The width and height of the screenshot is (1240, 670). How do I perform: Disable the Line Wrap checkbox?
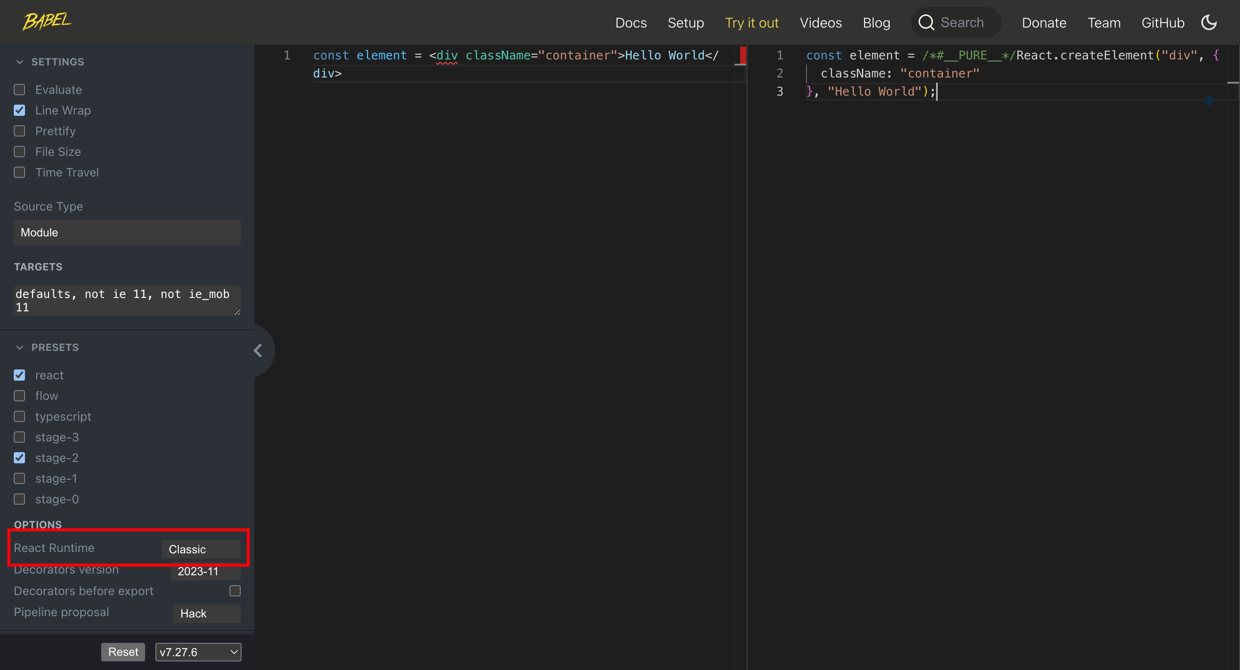point(20,111)
